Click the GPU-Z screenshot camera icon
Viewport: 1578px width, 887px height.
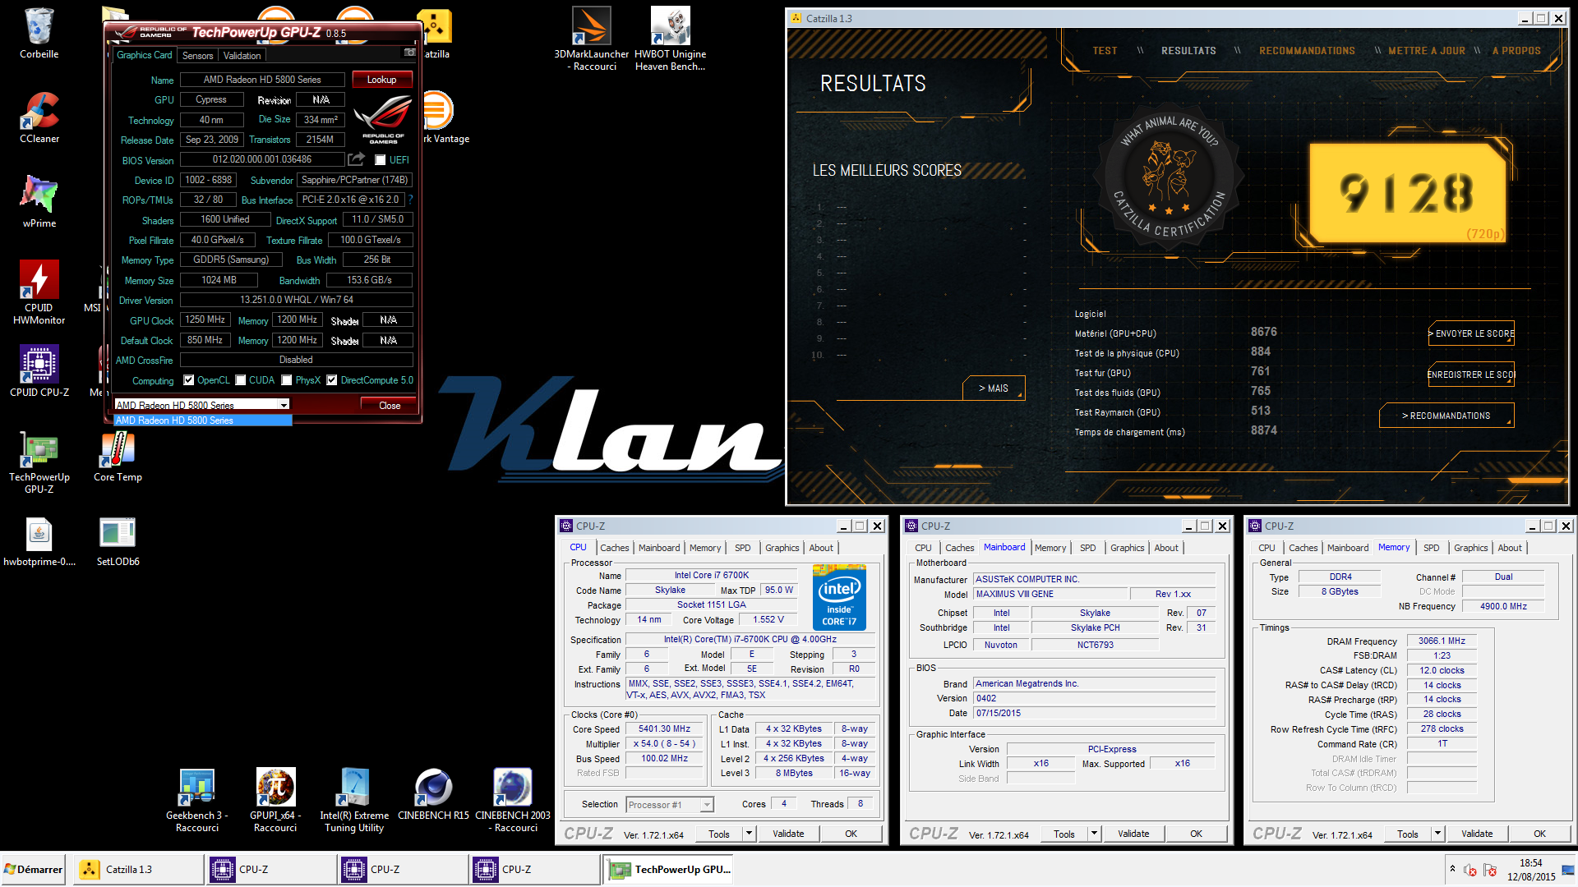pos(409,53)
